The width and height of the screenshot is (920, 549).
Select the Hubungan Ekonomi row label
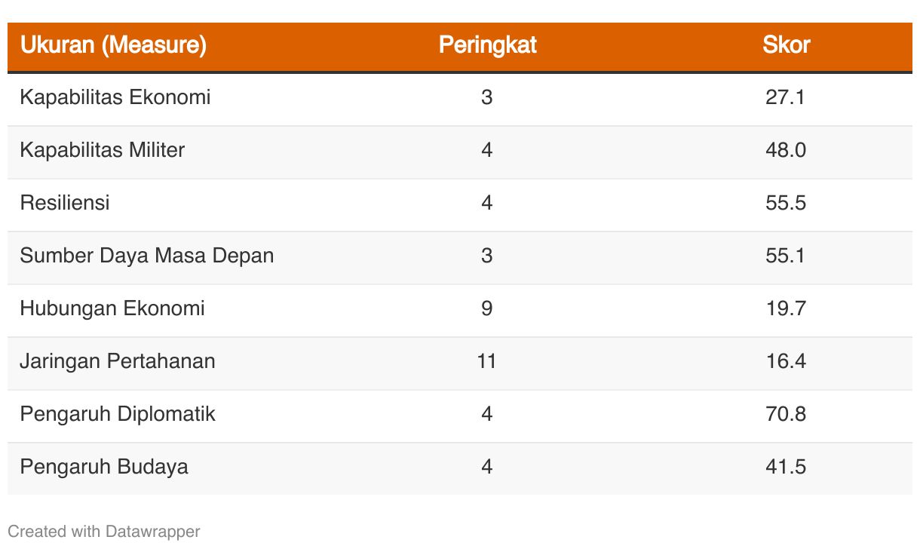pos(112,308)
